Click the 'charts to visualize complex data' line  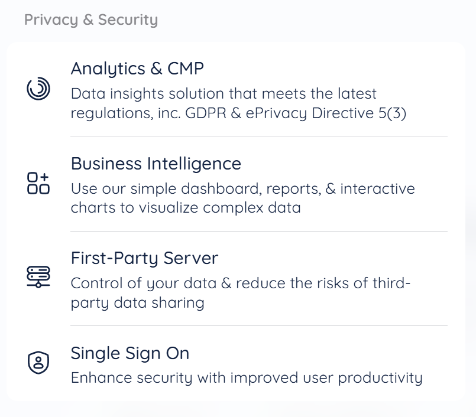coord(186,208)
